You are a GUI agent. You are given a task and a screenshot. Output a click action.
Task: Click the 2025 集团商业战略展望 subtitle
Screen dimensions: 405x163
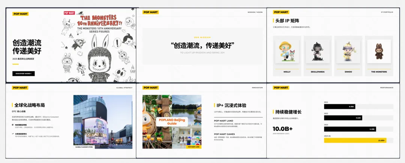click(x=23, y=59)
